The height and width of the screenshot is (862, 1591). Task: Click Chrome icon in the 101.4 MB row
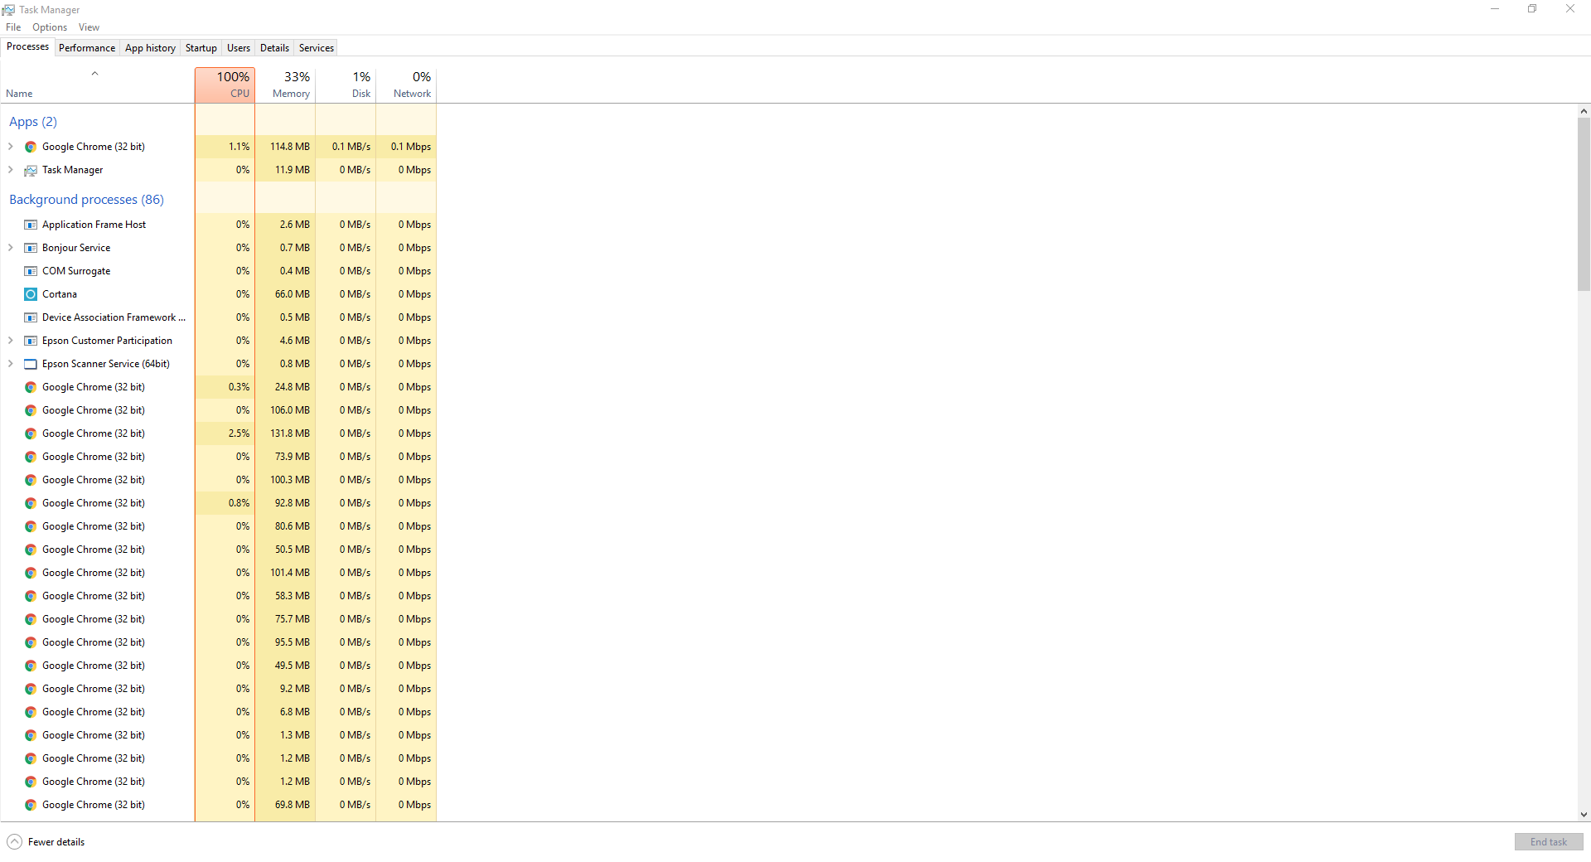point(31,573)
